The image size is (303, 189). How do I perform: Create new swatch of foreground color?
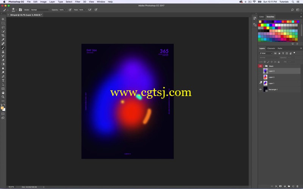[x=293, y=44]
